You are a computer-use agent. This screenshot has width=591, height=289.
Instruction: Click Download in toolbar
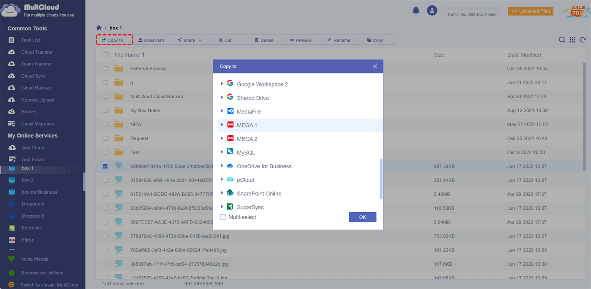click(x=151, y=40)
